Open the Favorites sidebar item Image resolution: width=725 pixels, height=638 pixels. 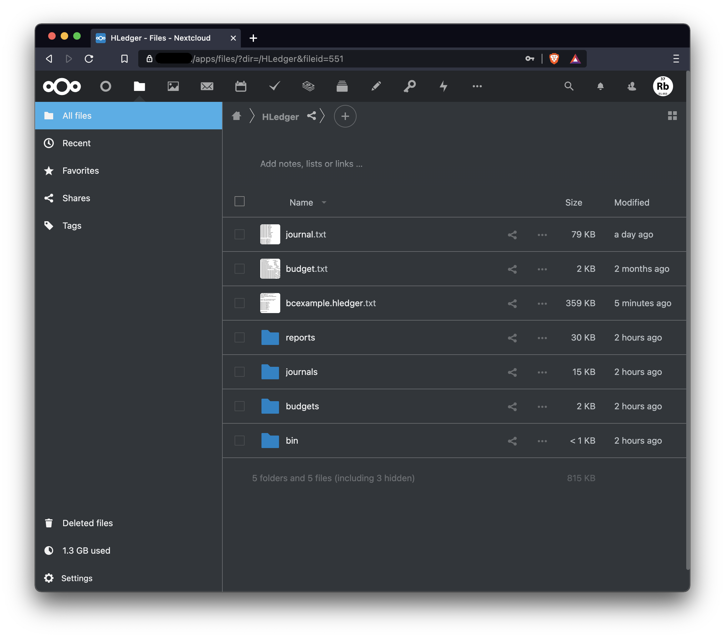(x=80, y=171)
